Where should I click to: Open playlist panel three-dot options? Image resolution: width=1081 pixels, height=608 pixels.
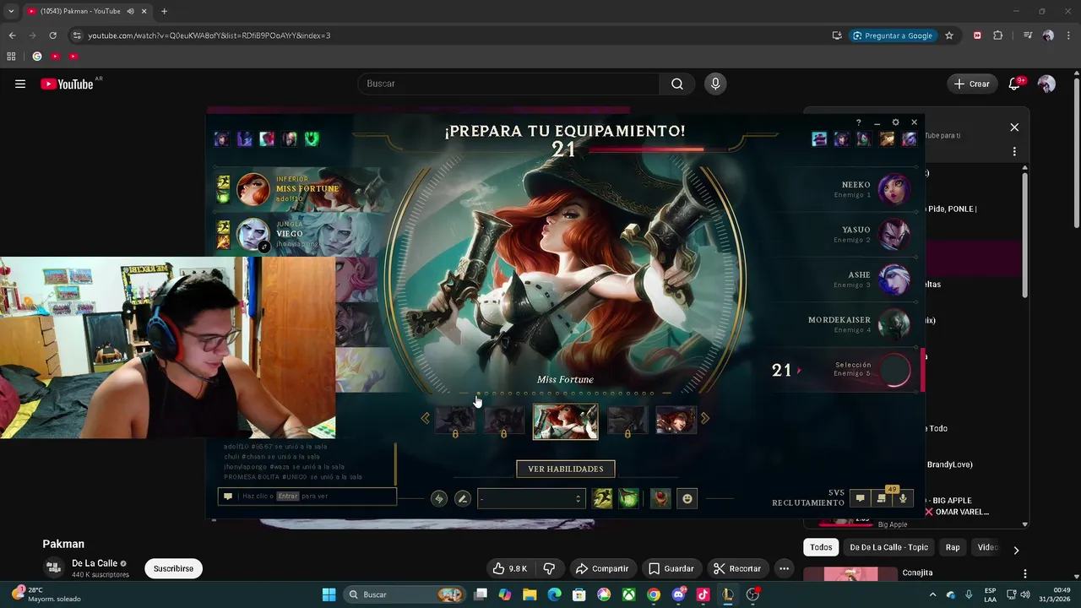pos(1014,151)
